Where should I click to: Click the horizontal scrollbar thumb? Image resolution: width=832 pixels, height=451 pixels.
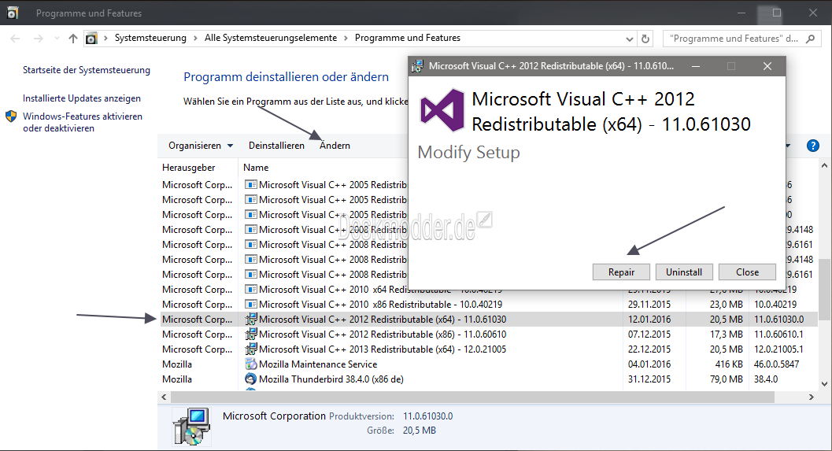point(472,397)
